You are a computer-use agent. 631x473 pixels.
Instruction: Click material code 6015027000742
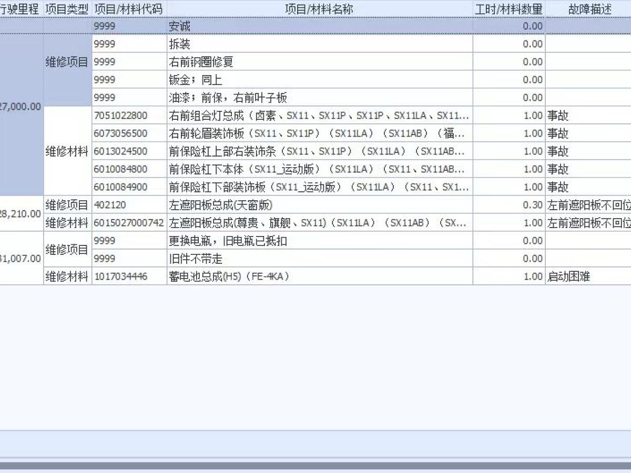[x=129, y=223]
